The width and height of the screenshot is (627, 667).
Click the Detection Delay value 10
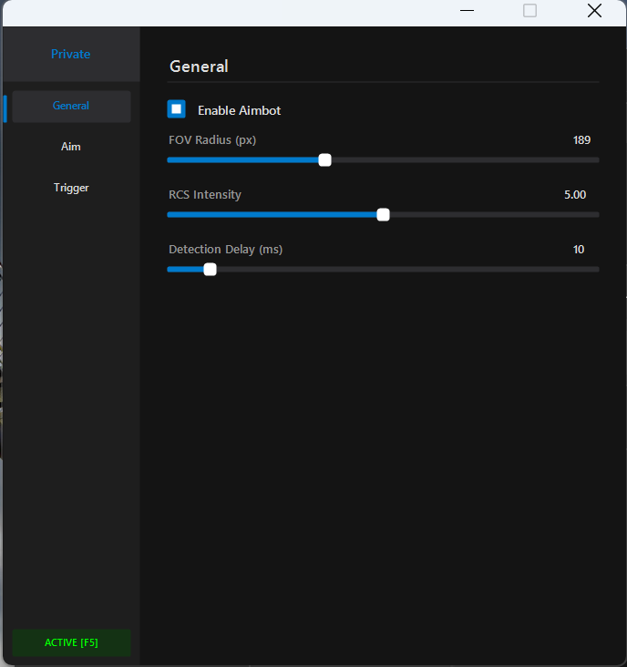coord(579,250)
